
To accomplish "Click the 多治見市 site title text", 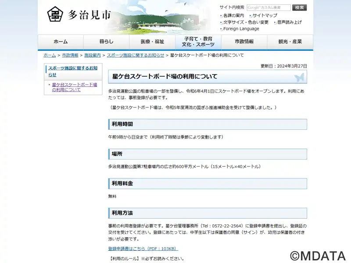I will 90,15.
